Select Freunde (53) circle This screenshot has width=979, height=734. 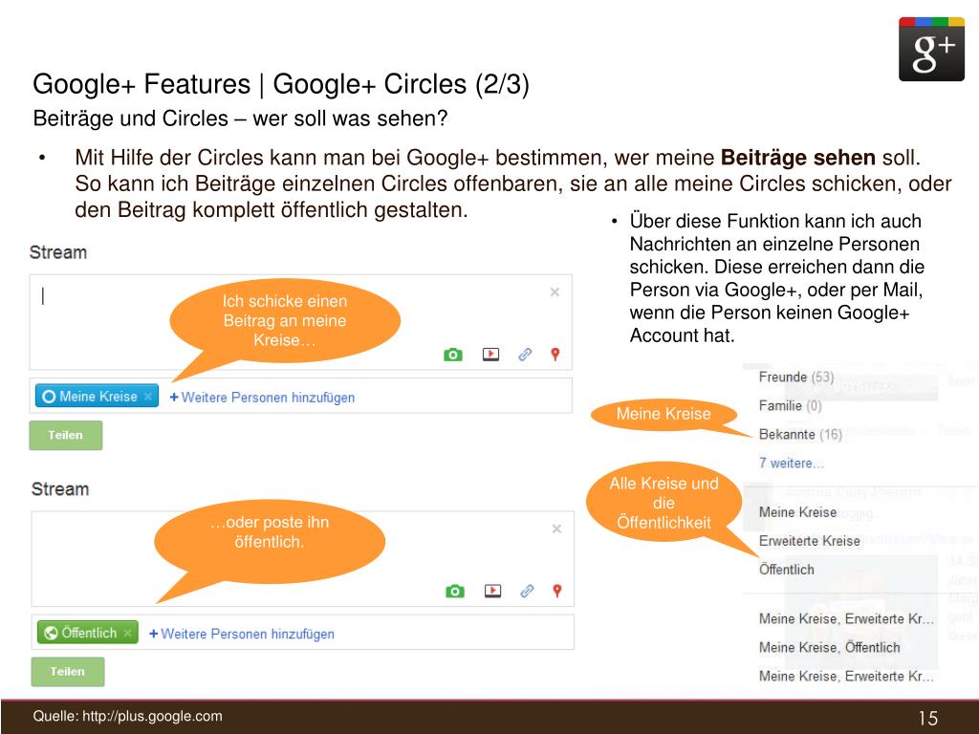(796, 377)
